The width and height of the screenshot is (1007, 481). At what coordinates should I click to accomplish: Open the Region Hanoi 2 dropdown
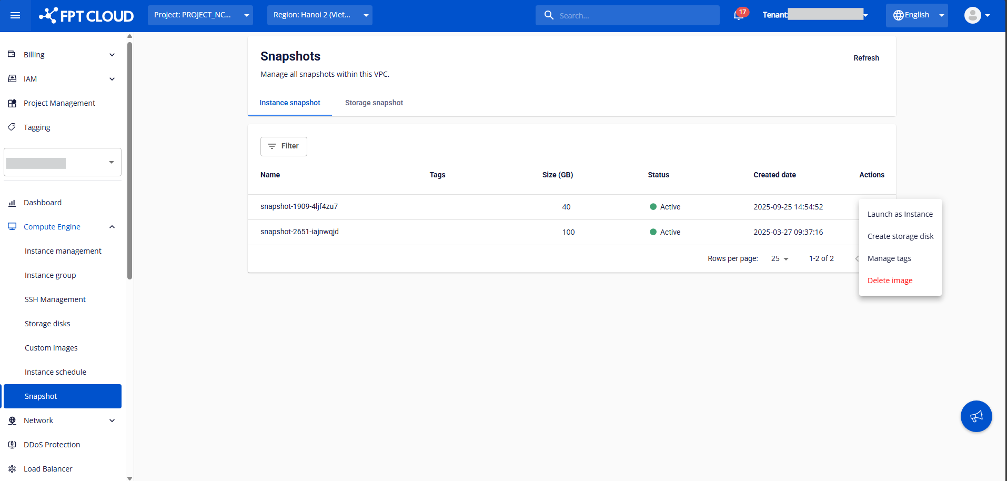pyautogui.click(x=319, y=15)
